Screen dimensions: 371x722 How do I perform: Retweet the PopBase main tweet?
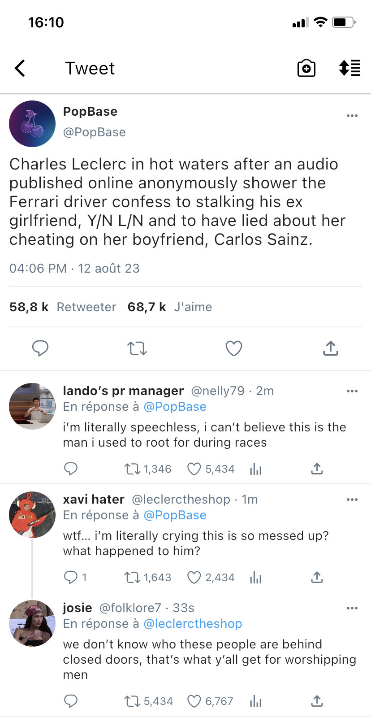click(137, 348)
